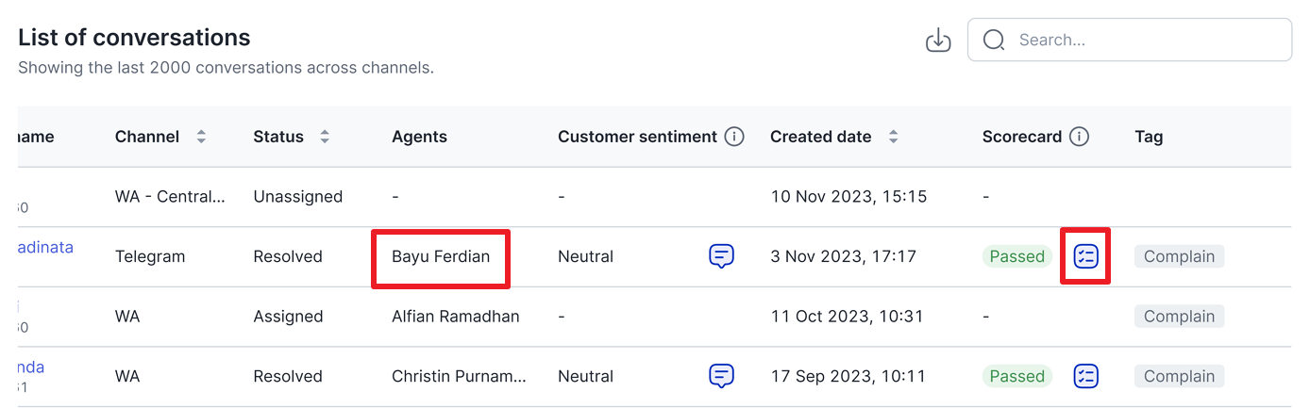This screenshot has height=408, width=1310.
Task: Click the search magnifier icon
Action: click(994, 40)
